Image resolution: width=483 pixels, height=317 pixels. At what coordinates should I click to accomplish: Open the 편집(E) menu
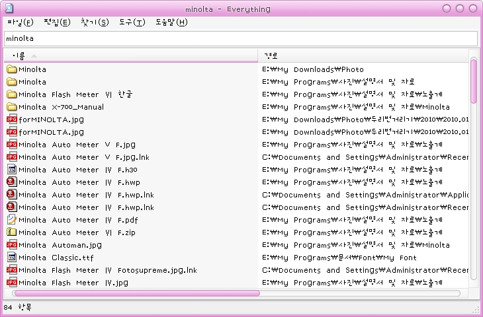coord(57,22)
